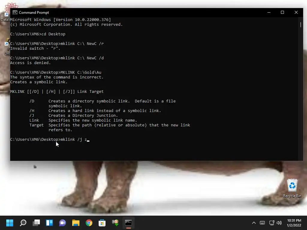Minimize the Command Prompt window
Viewport: 307px width, 230px height.
[x=269, y=12]
